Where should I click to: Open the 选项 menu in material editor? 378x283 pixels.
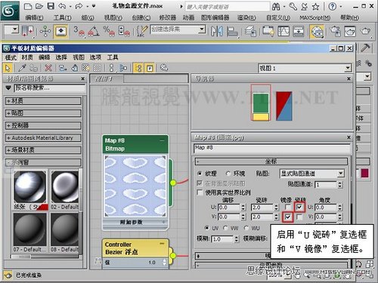[95, 57]
